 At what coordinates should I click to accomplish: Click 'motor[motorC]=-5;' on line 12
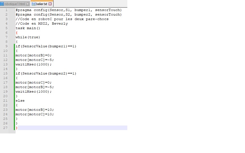35,60
